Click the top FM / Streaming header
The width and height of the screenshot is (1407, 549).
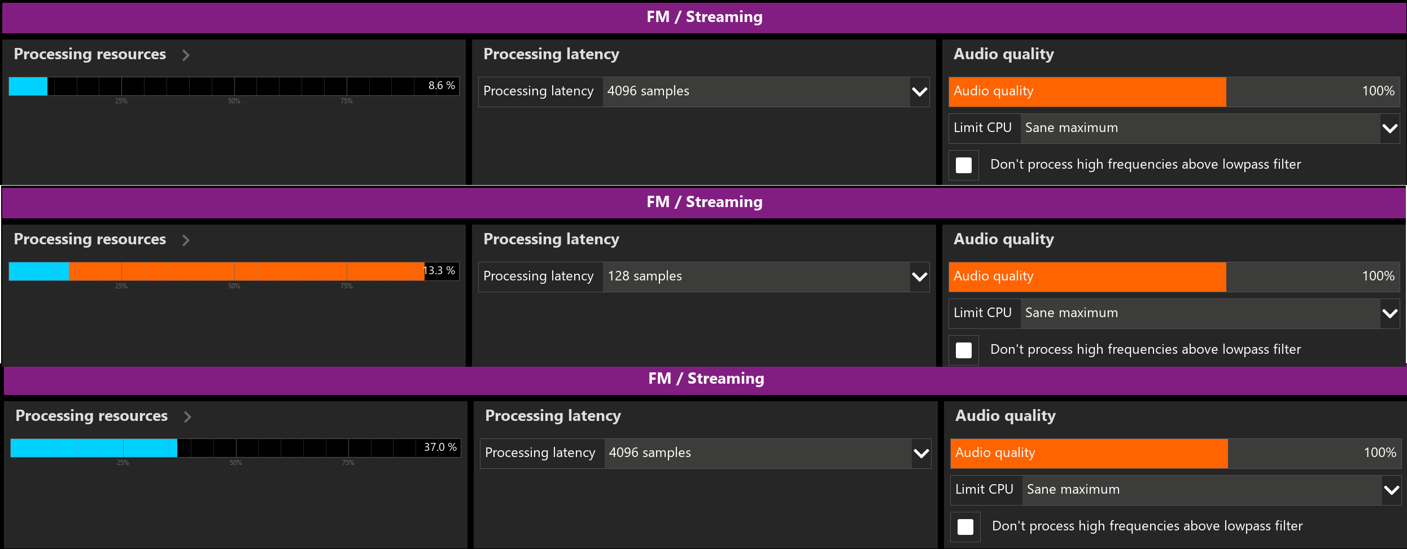[x=704, y=17]
